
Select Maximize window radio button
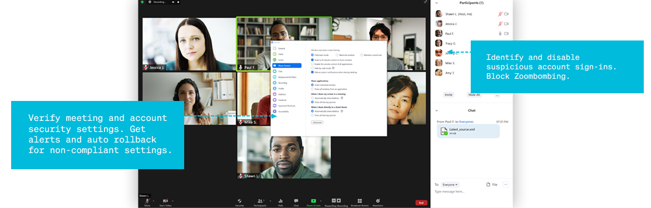[337, 55]
